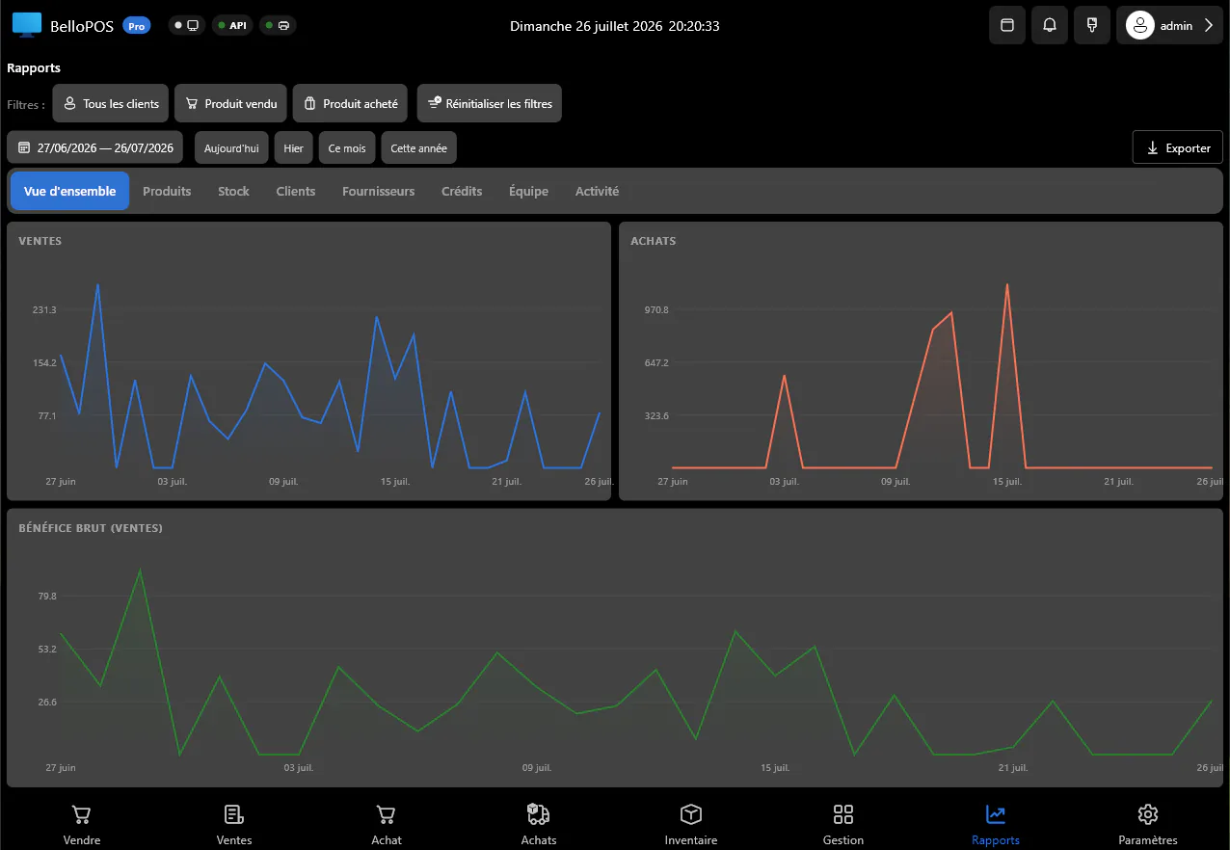This screenshot has height=850, width=1230.
Task: Open the date range picker 27/06/2026 — 26/07/2026
Action: click(95, 147)
